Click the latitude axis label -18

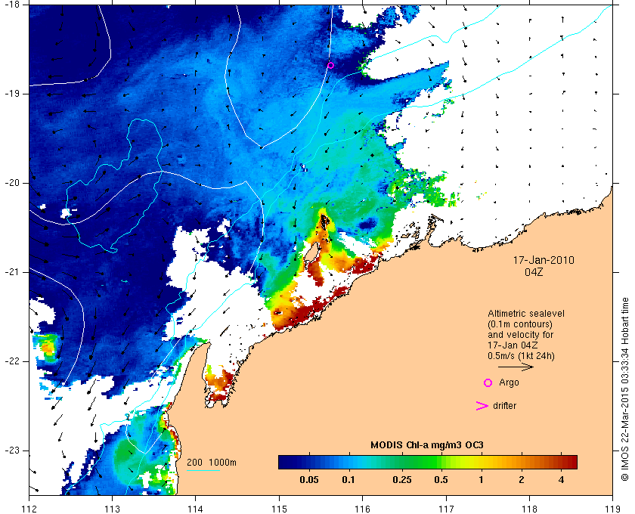click(x=11, y=5)
